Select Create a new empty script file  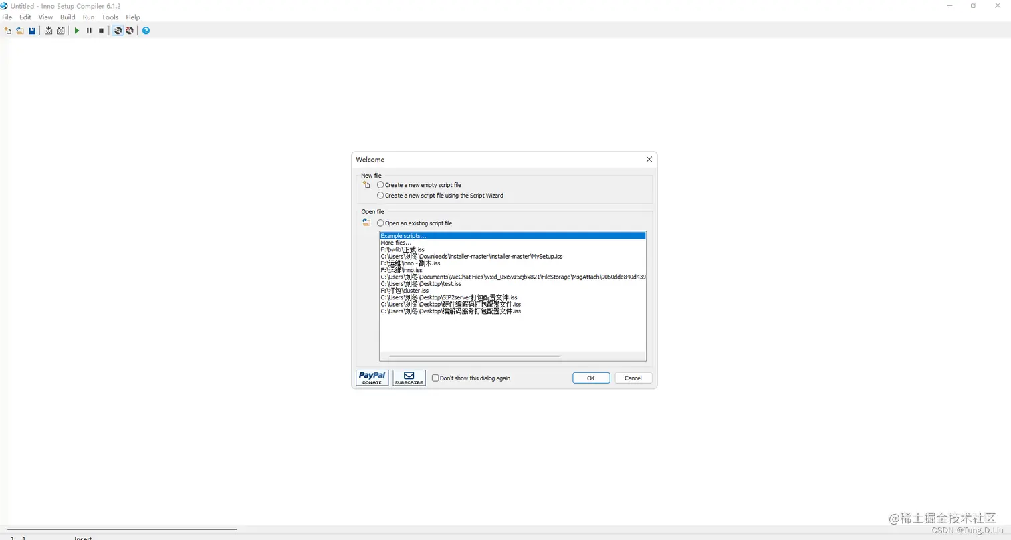click(419, 185)
